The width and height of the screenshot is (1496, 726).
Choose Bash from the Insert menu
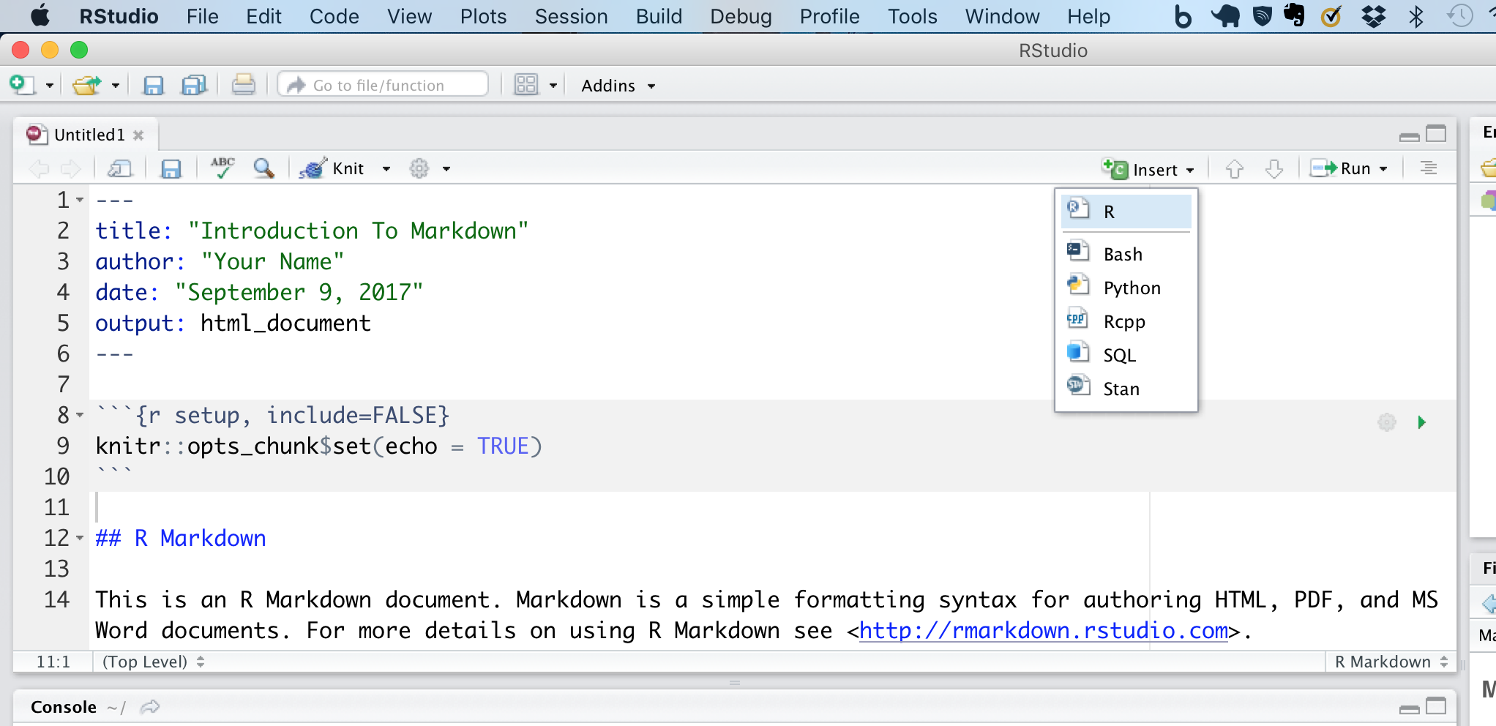click(1126, 254)
